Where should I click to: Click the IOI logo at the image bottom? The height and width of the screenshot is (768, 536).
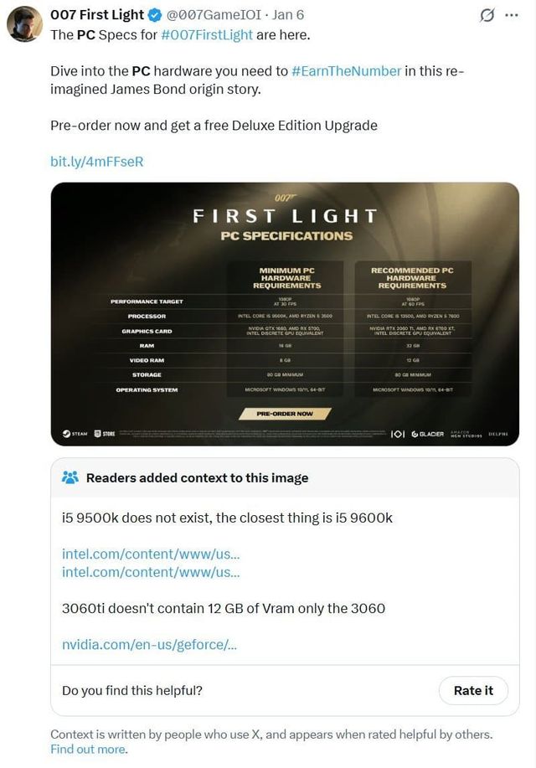(397, 434)
